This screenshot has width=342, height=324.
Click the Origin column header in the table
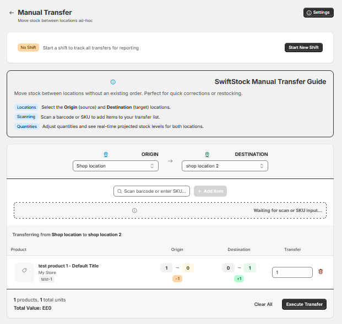pos(177,249)
